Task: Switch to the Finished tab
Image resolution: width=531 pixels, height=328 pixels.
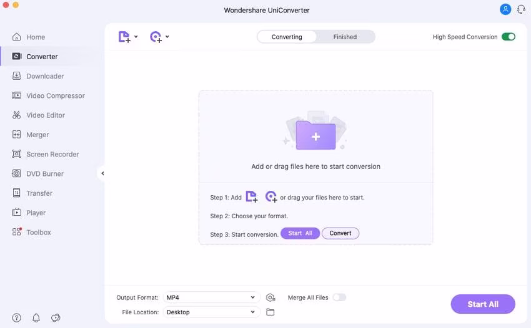Action: tap(345, 37)
